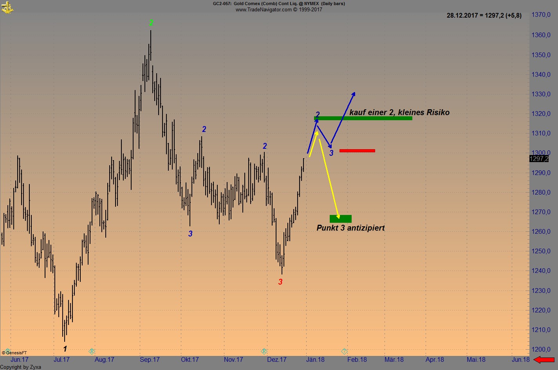Image resolution: width=558 pixels, height=370 pixels.
Task: Click the gold sextant logo icon
Action: coord(8,7)
